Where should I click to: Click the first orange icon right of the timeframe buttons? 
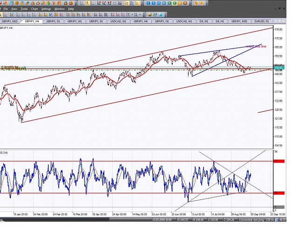(196, 3)
